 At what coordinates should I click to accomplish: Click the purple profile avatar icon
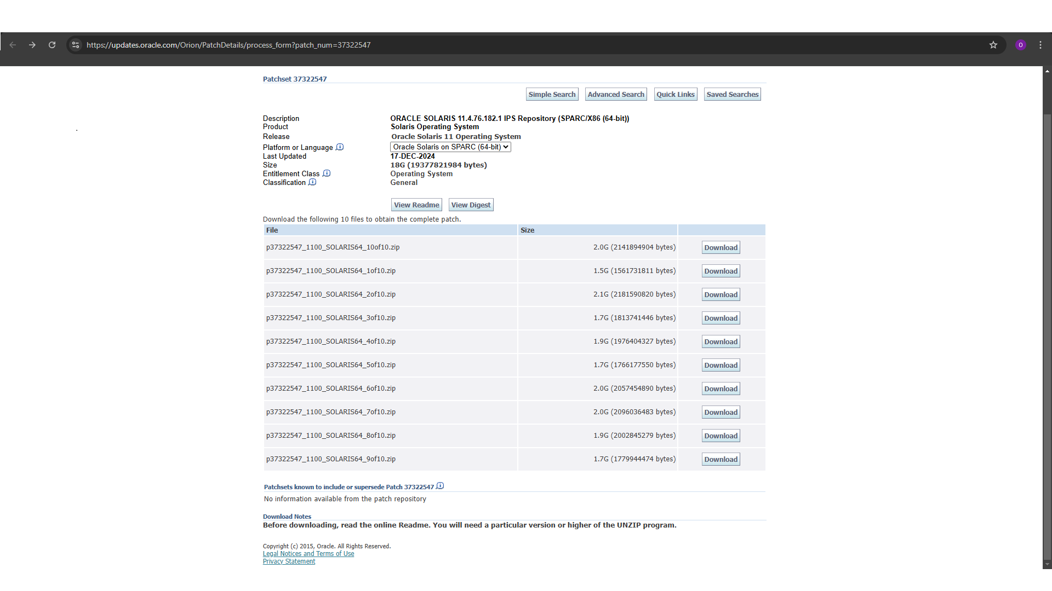tap(1020, 45)
